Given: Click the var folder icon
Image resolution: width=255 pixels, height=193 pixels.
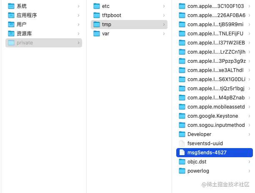Looking at the screenshot, I should click(x=97, y=34).
